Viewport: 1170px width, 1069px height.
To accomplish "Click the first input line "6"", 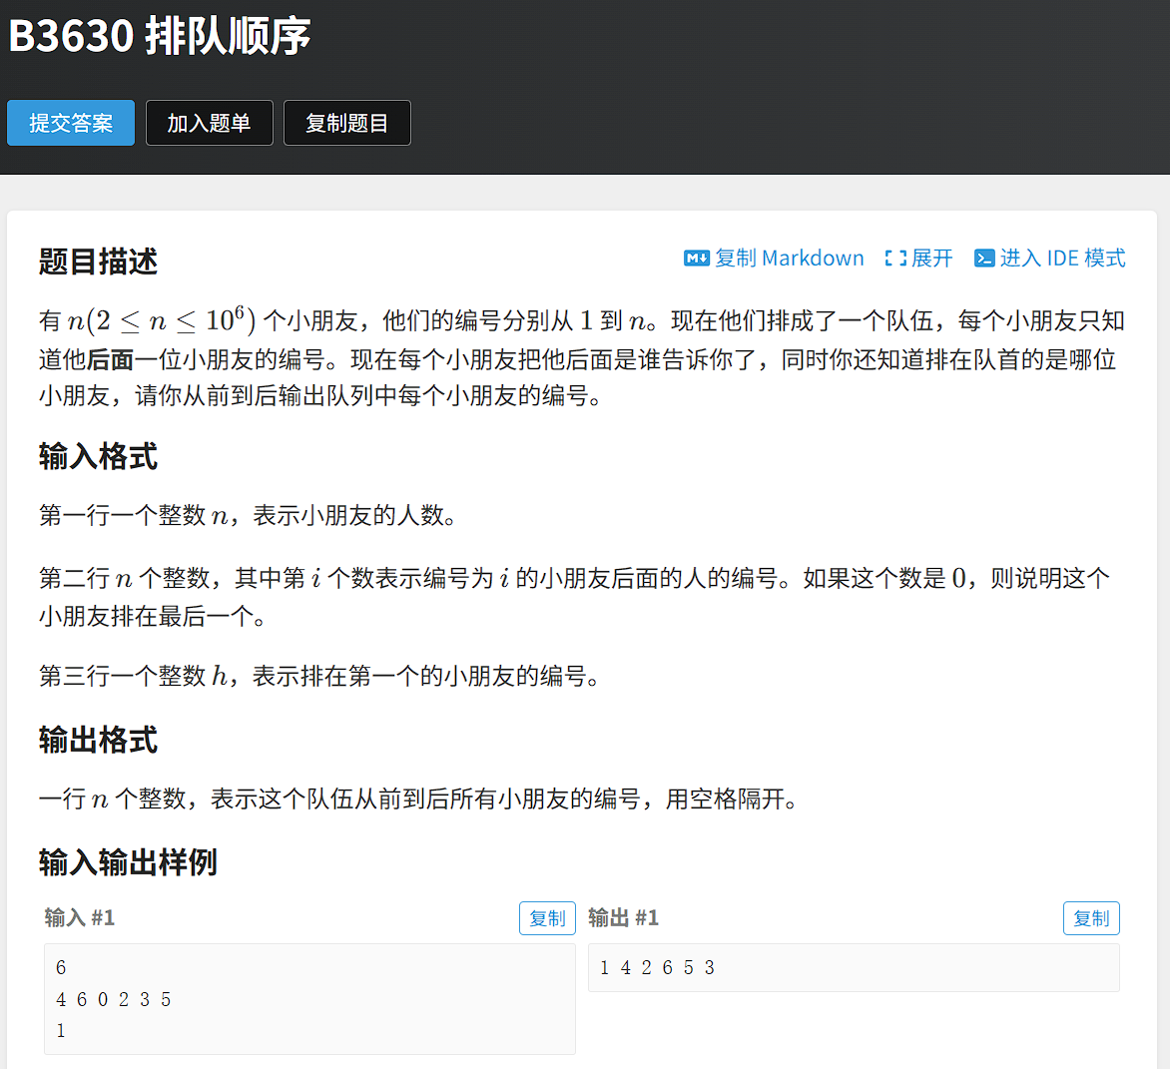I will (61, 967).
